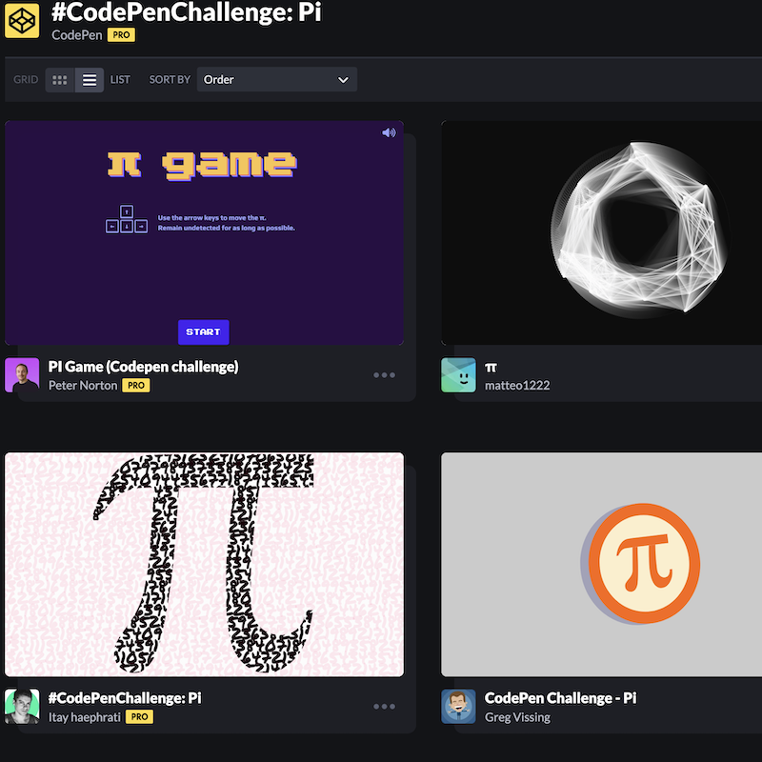
Task: Open #CodePenChallenge: Pi pen title by Itay
Action: pos(125,698)
